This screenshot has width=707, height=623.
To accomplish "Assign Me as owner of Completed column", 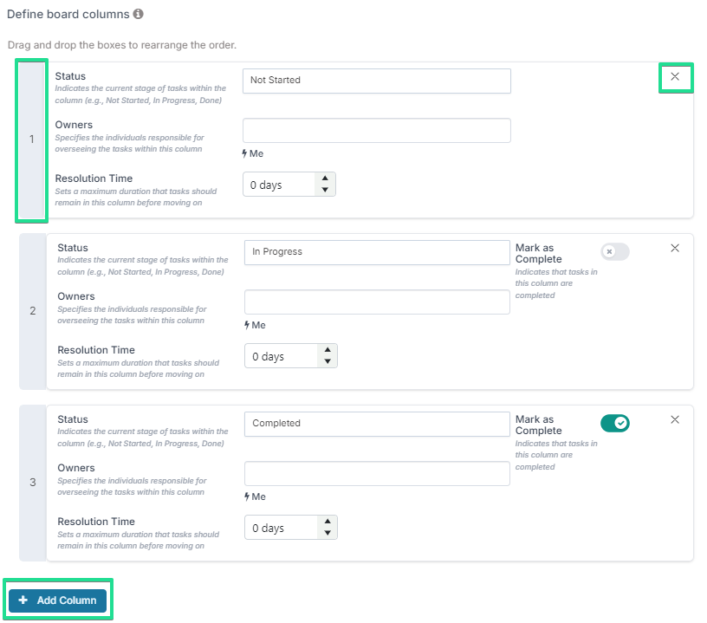I will coord(256,496).
